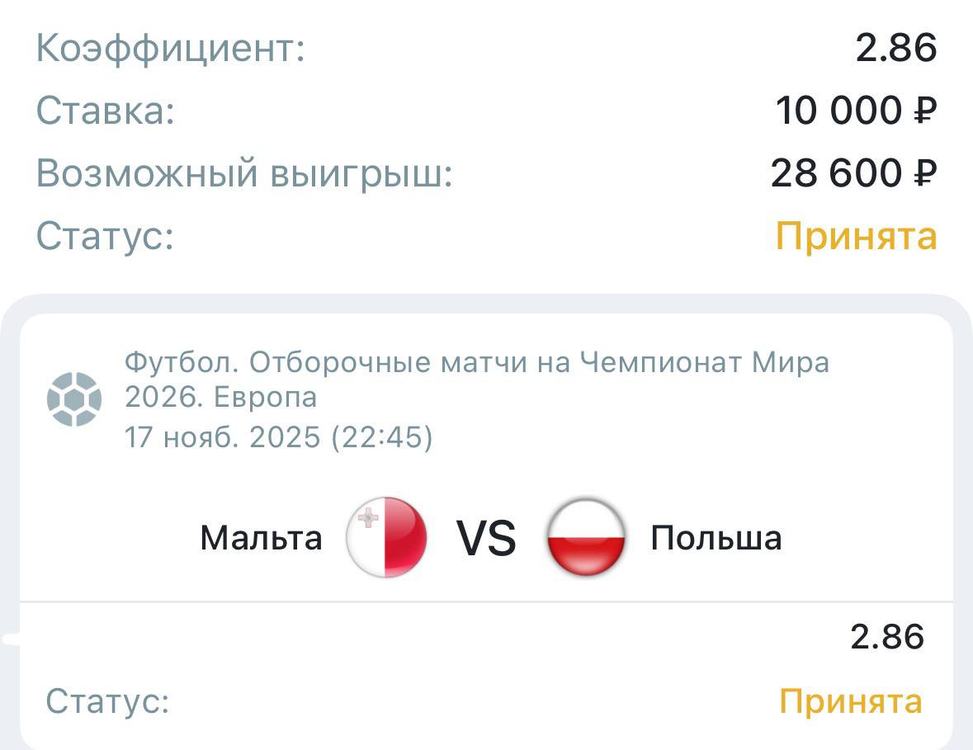The image size is (973, 750).
Task: Select the Ставка label
Action: coord(106,111)
